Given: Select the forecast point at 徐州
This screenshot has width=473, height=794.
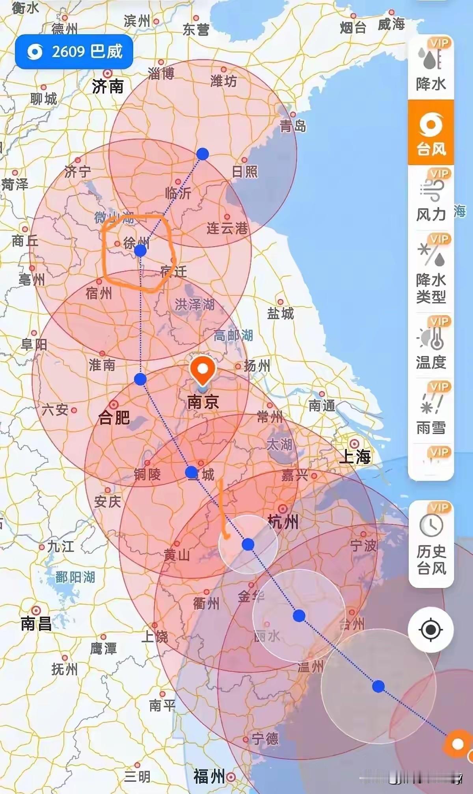Looking at the screenshot, I should click(140, 250).
